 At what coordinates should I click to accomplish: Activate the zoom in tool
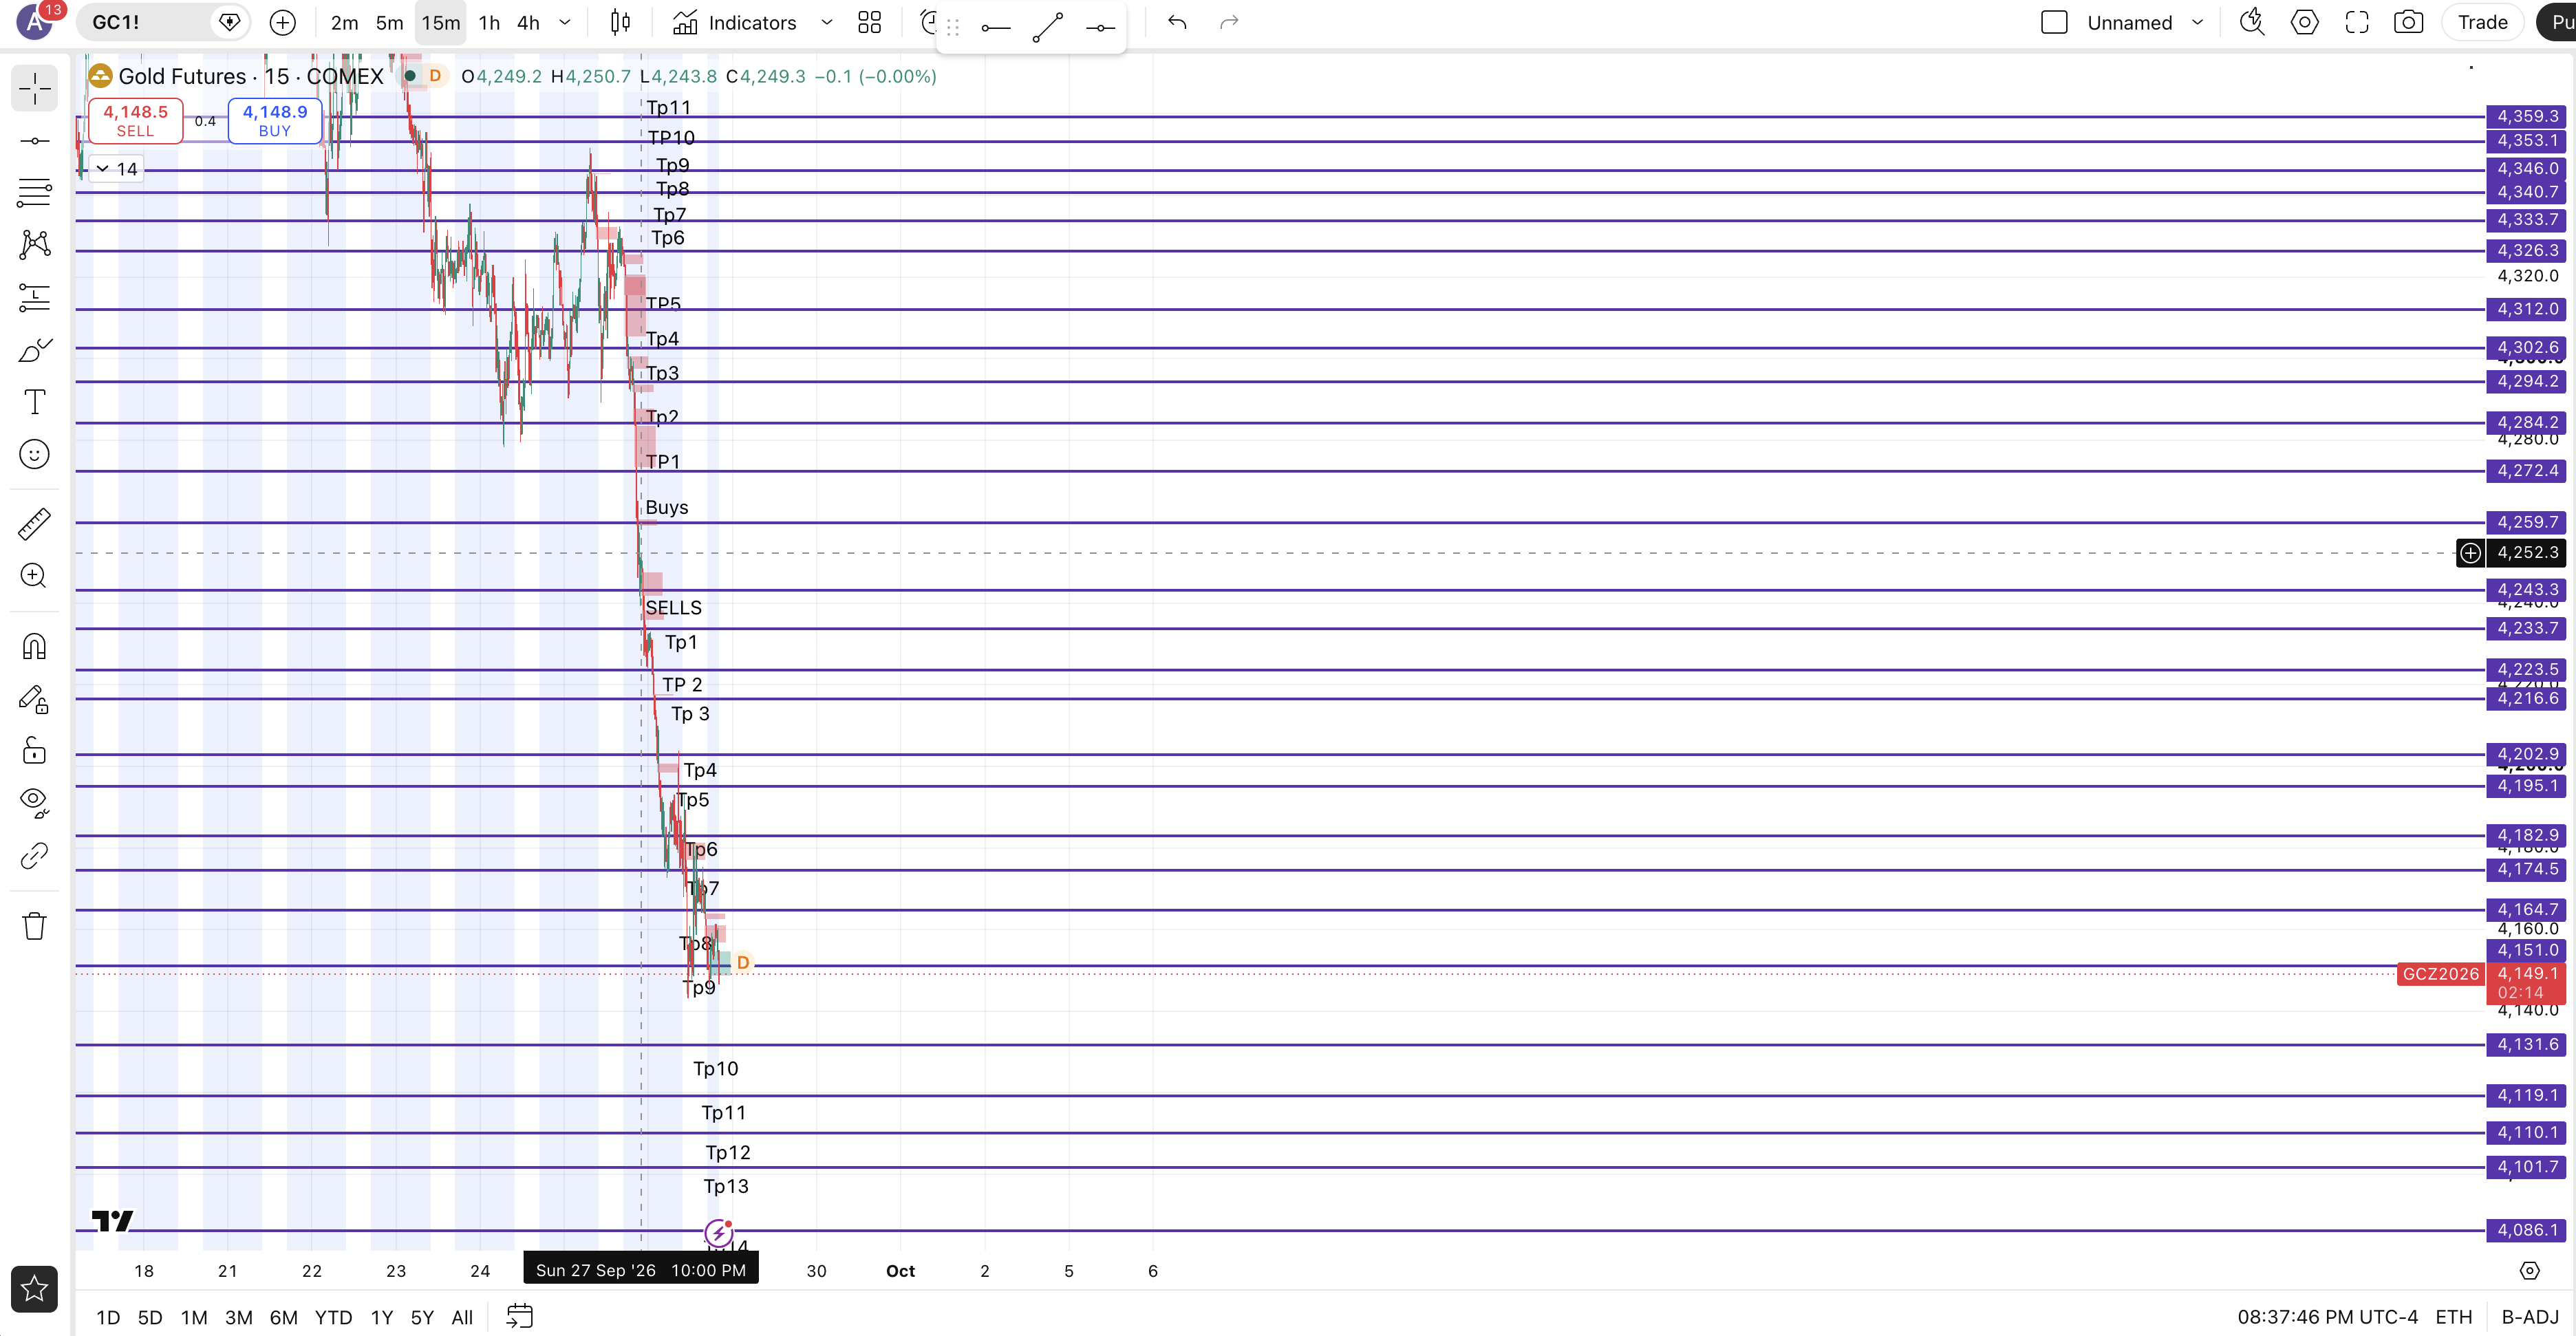click(34, 575)
